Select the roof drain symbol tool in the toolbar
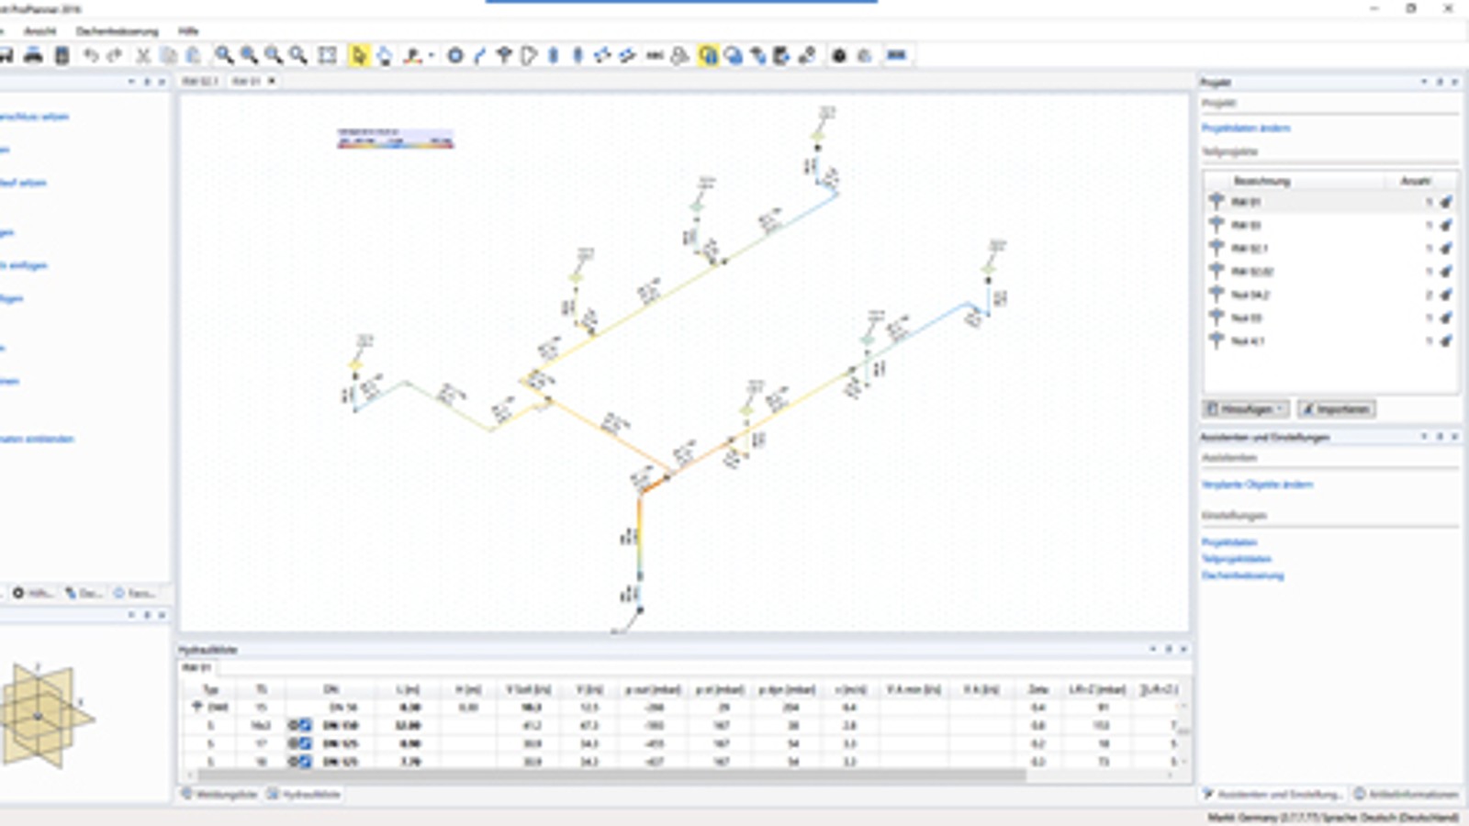This screenshot has width=1469, height=826. tap(502, 55)
